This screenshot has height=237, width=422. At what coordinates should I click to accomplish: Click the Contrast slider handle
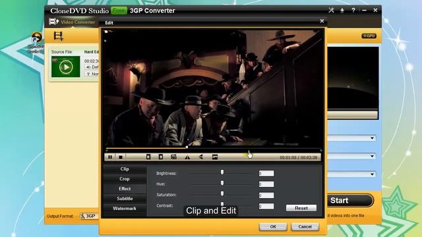tap(222, 204)
